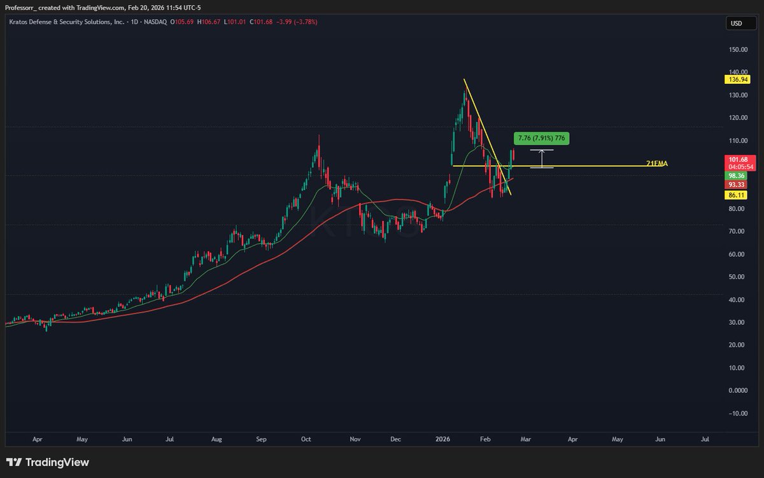Click 120.00 on the price axis
This screenshot has height=478, width=764.
click(739, 118)
